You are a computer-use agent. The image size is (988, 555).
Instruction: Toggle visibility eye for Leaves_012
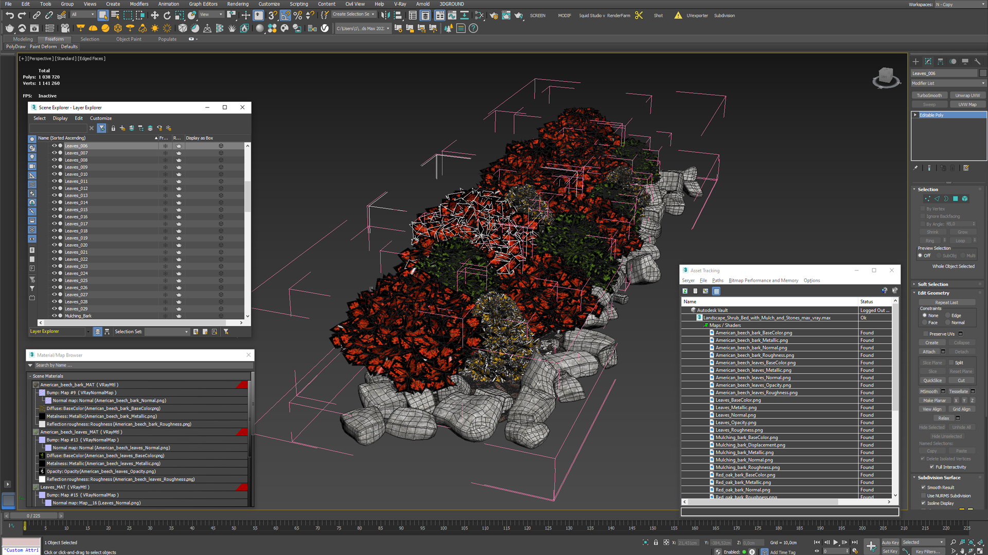[54, 189]
